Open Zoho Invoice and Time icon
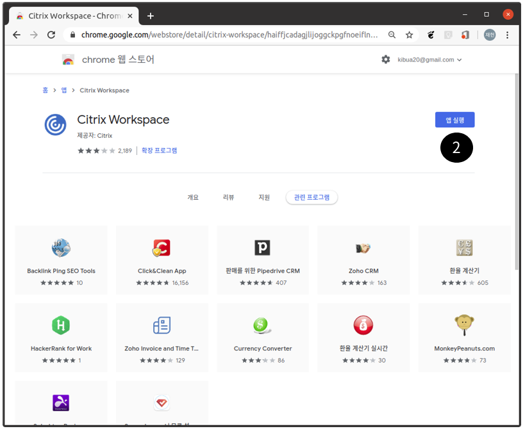 pos(162,325)
